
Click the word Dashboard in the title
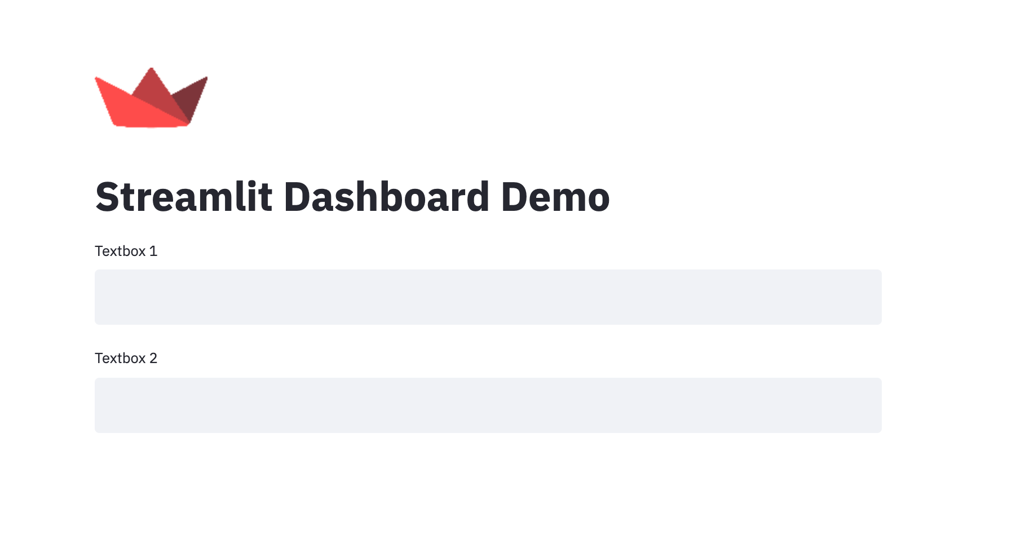(x=386, y=197)
